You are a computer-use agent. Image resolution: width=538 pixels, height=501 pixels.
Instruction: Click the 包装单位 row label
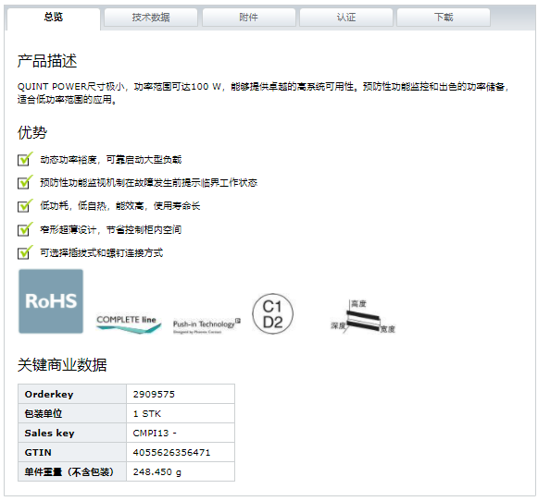[x=44, y=414]
